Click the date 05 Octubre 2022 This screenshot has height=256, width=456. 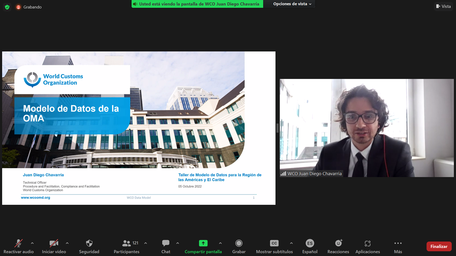coord(190,186)
